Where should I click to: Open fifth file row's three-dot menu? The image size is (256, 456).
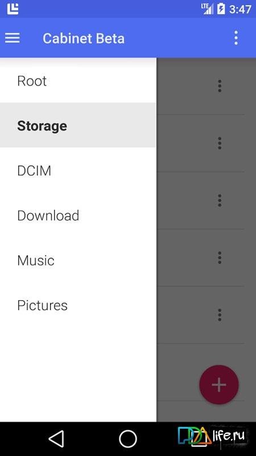pyautogui.click(x=220, y=315)
